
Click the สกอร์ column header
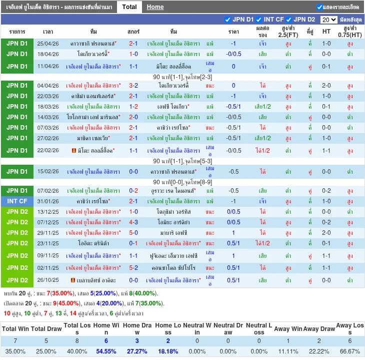pos(133,31)
